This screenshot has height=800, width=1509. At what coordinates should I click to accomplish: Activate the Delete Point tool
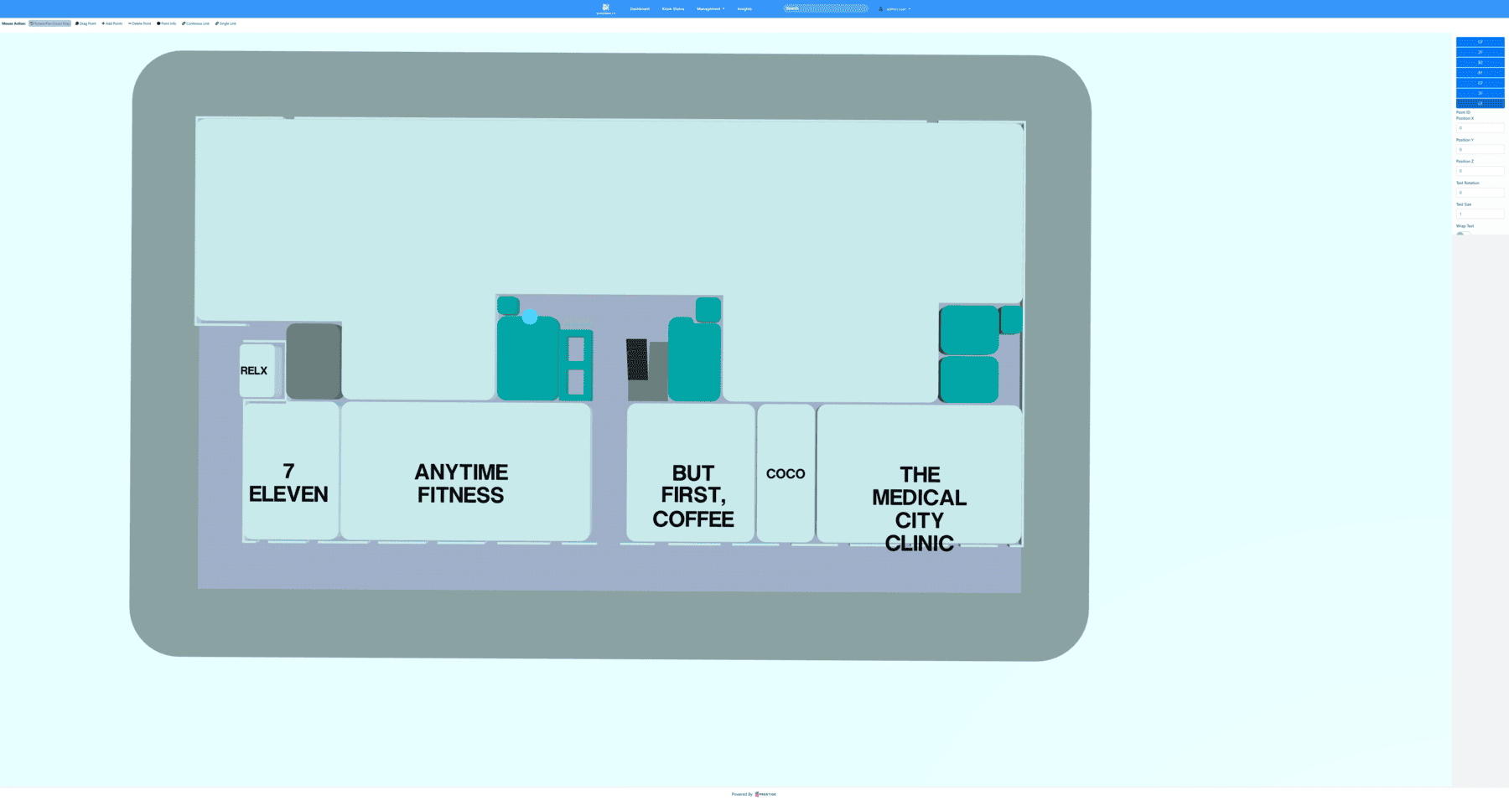click(x=140, y=23)
